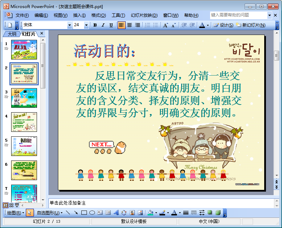Expand the font name dropdown

(x=69, y=25)
